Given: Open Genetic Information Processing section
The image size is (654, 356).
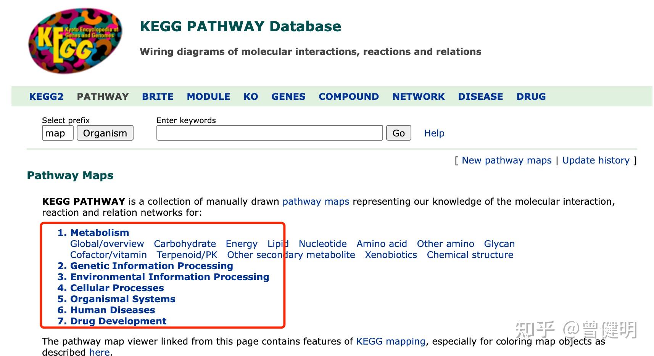Looking at the screenshot, I should point(151,266).
